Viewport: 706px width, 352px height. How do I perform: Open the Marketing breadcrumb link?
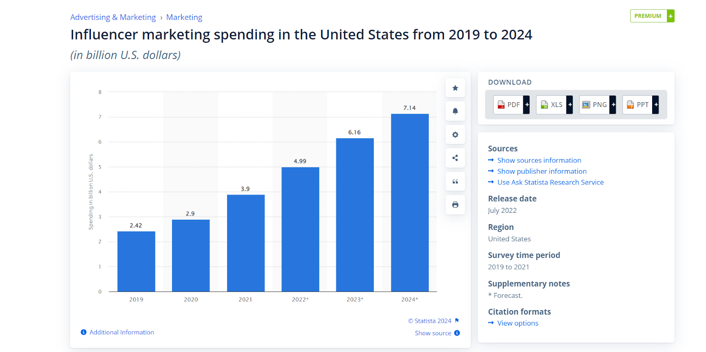tap(184, 17)
